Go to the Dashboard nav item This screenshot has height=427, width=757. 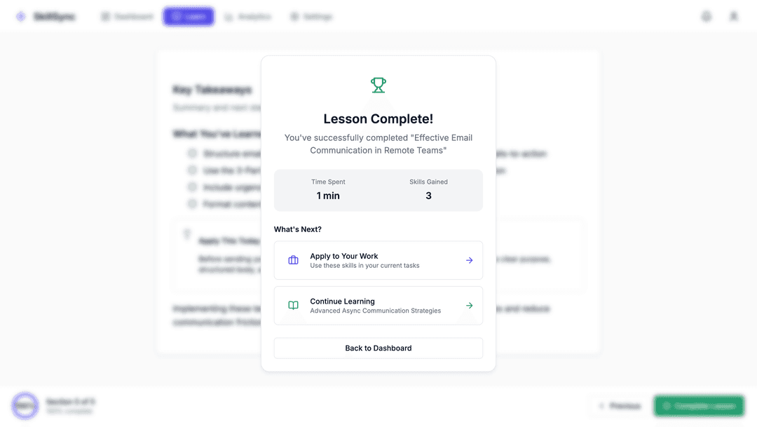(x=127, y=16)
